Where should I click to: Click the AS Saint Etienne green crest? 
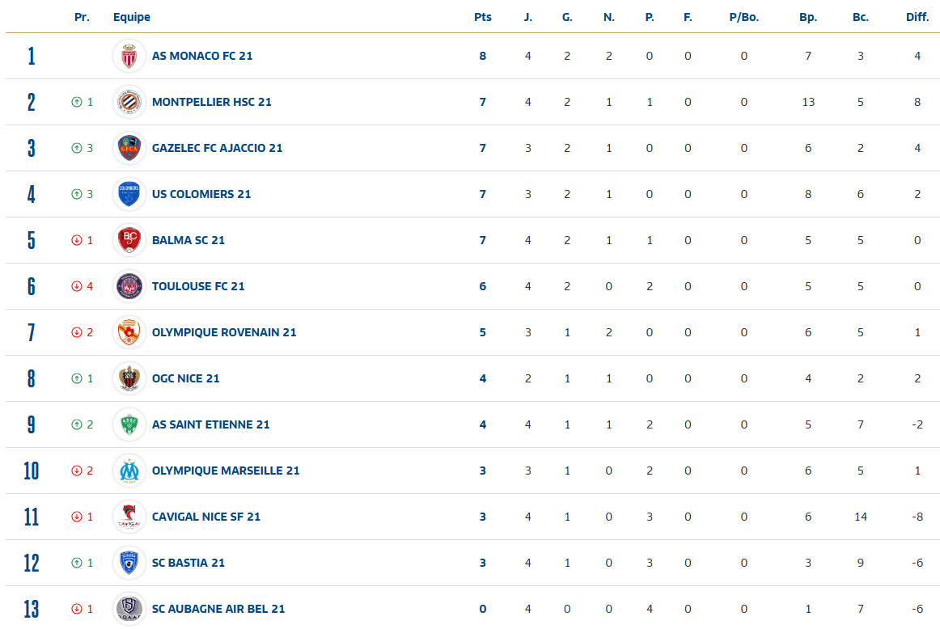pyautogui.click(x=129, y=424)
